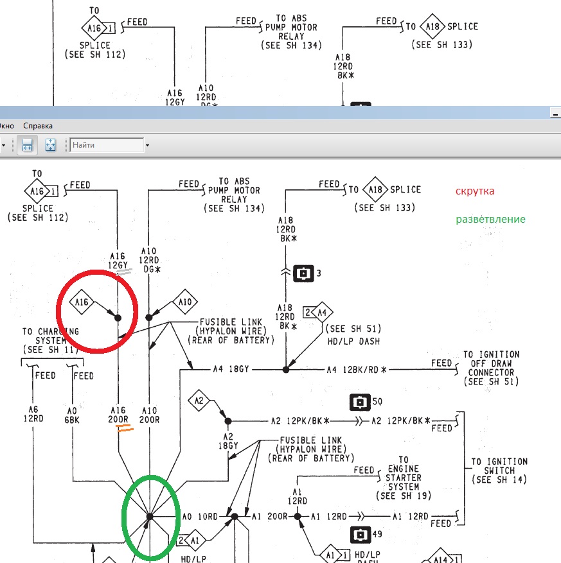Click the TO ENGINE STARTER SYSTEM label

(x=403, y=473)
